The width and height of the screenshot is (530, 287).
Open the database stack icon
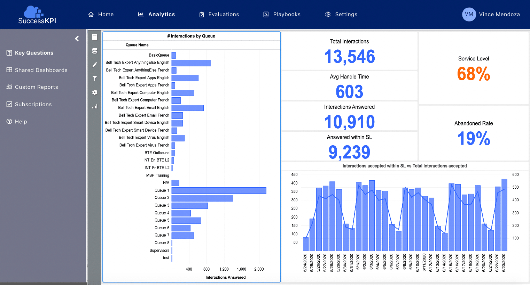coord(94,51)
